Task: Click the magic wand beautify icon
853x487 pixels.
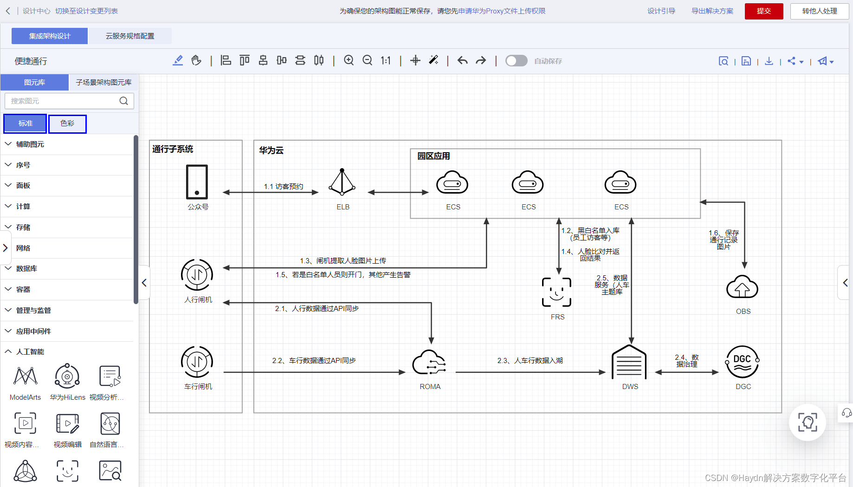Action: (x=433, y=60)
